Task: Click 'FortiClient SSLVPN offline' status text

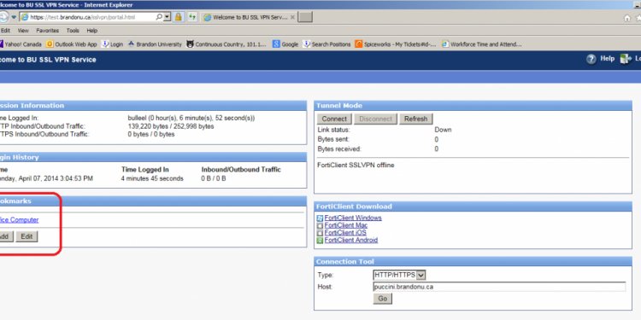Action: pos(356,166)
